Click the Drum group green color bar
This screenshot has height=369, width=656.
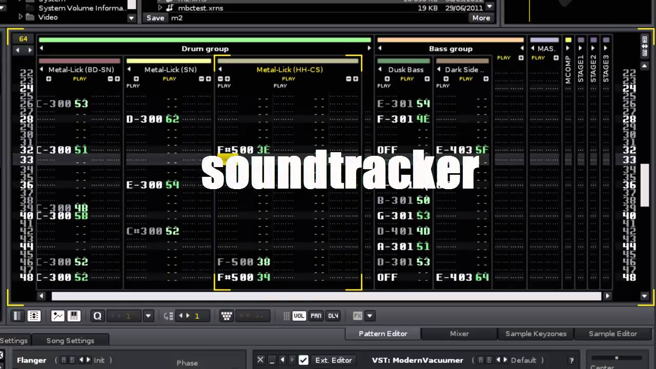[204, 39]
